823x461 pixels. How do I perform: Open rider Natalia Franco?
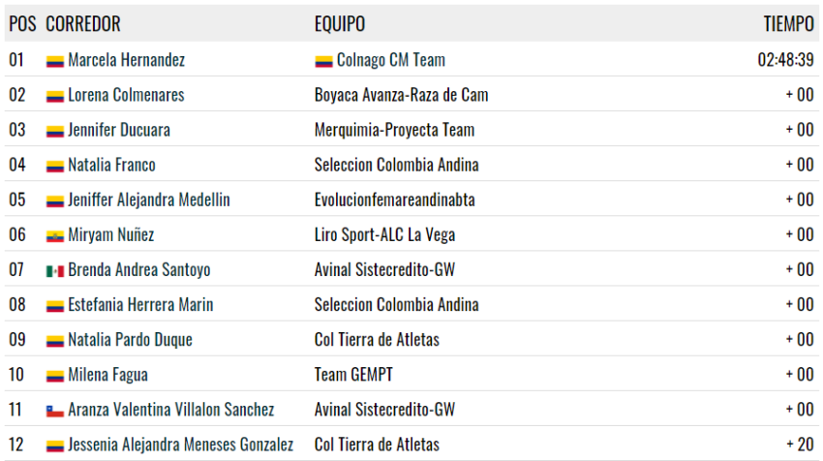click(111, 165)
